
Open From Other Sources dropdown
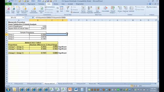(24, 10)
